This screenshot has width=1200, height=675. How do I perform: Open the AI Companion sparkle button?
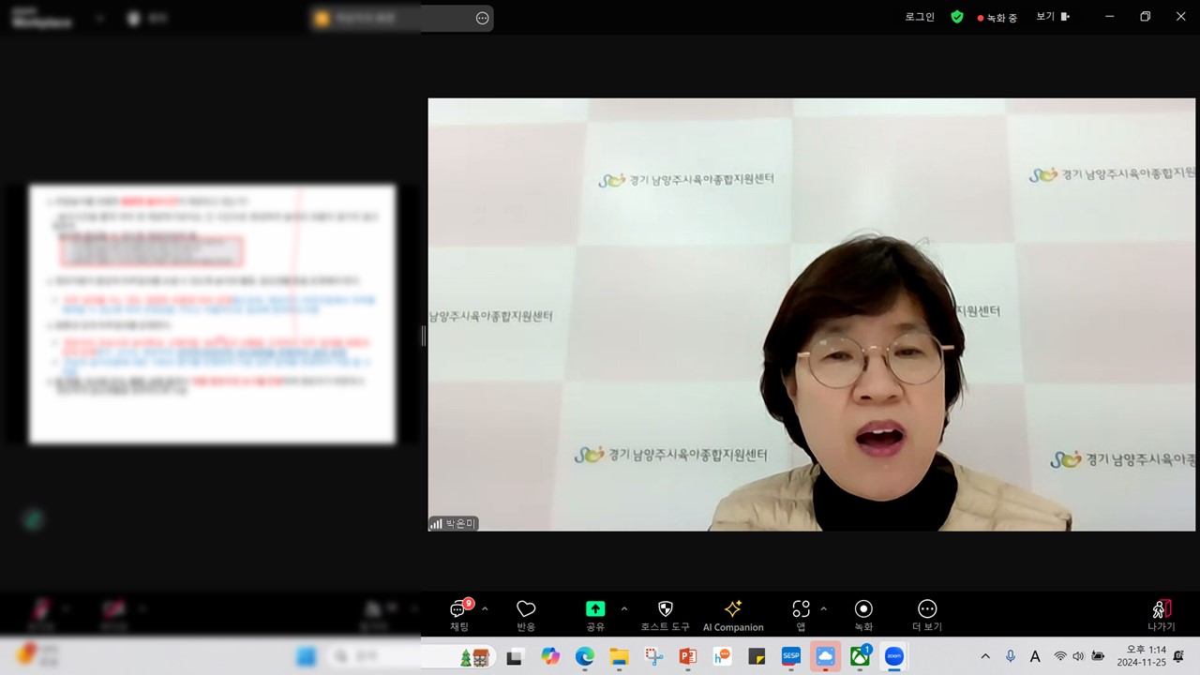733,615
